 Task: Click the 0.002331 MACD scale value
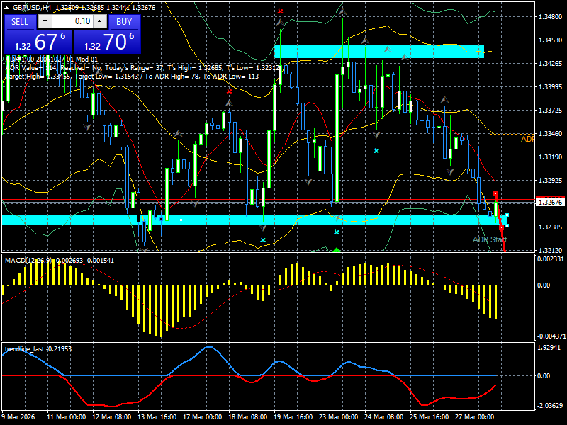(551, 259)
